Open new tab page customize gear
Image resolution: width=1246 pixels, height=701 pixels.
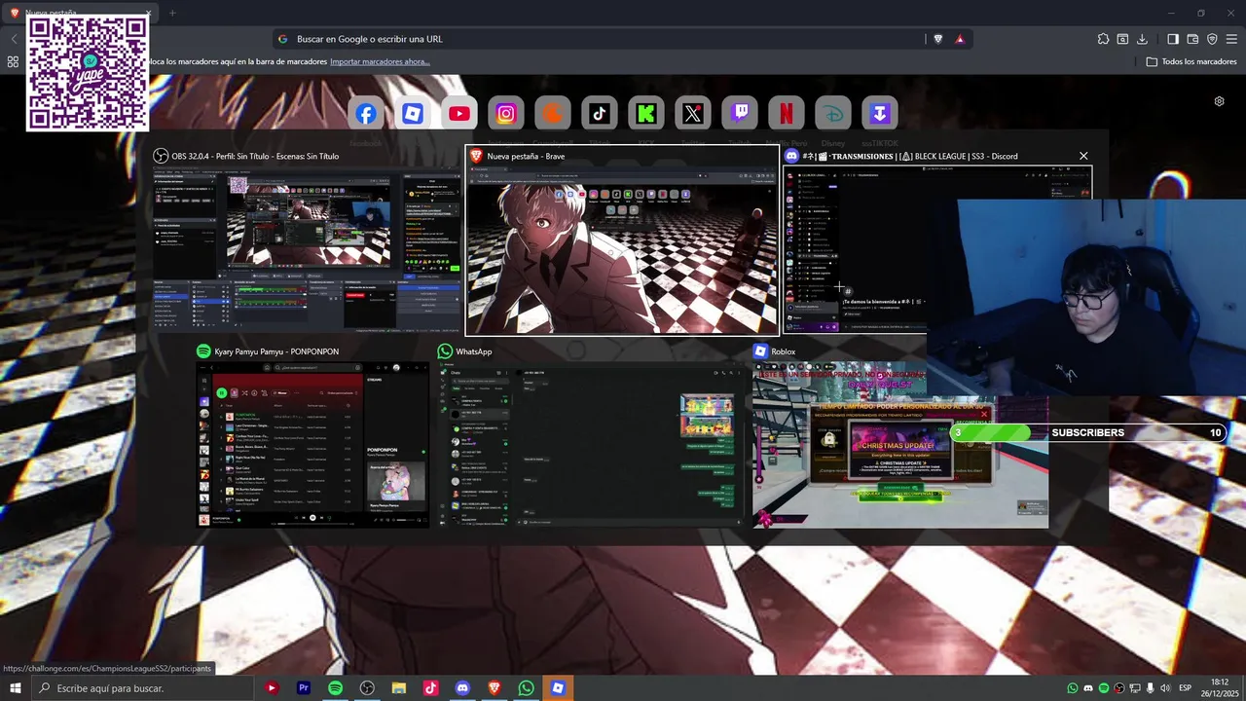point(1219,101)
